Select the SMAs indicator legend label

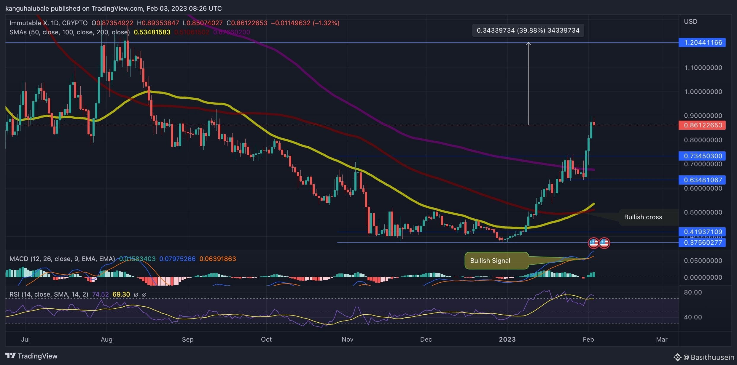coord(69,32)
